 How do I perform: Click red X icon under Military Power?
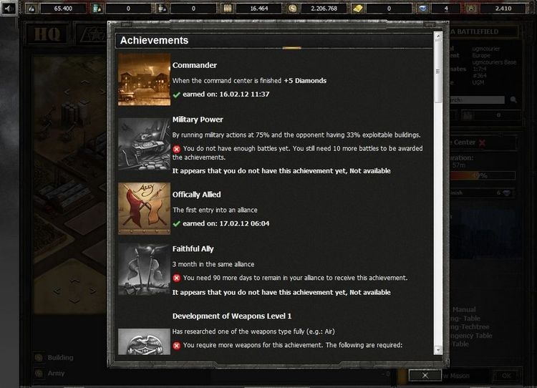click(x=176, y=149)
